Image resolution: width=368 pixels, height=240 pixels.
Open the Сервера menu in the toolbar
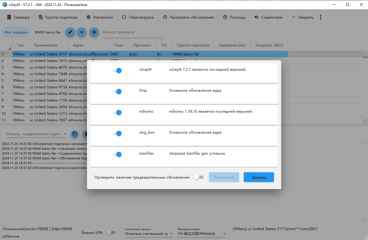click(18, 17)
